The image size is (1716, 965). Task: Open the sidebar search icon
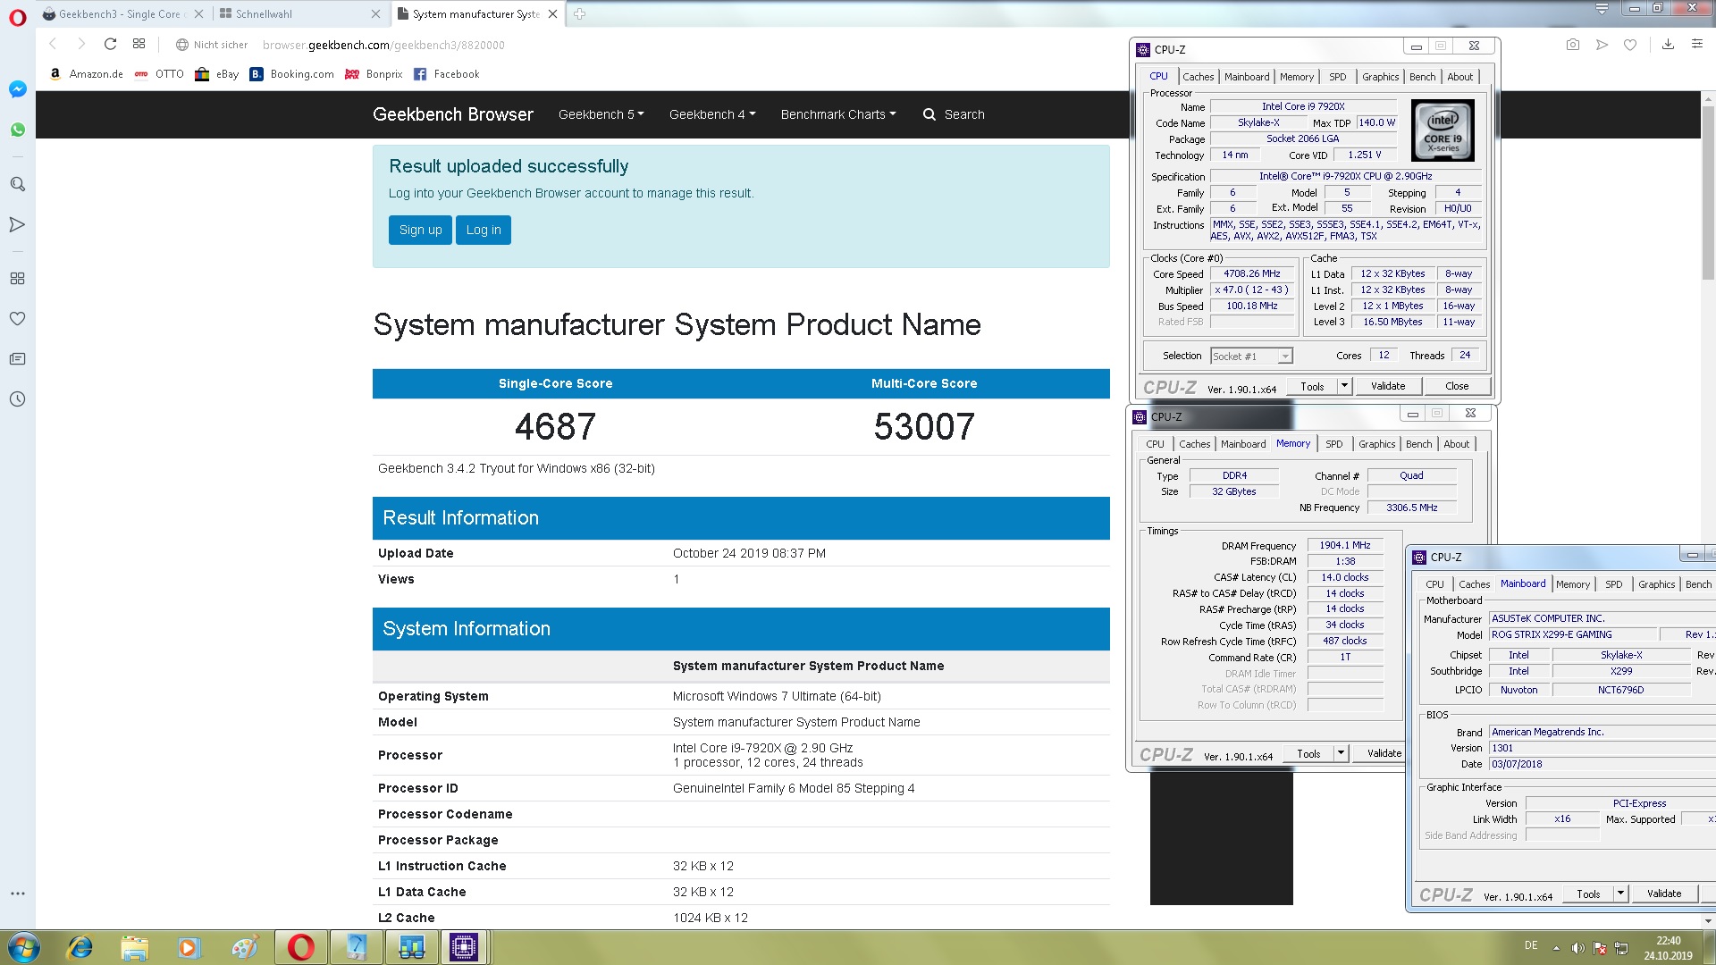(x=17, y=184)
